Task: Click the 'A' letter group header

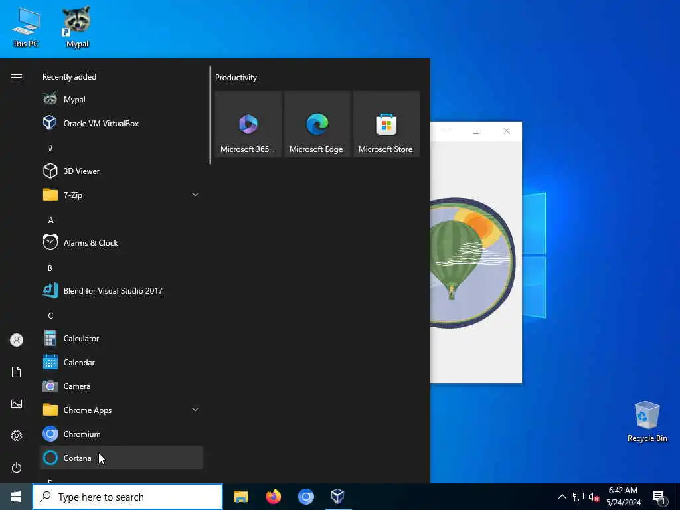Action: [50, 220]
